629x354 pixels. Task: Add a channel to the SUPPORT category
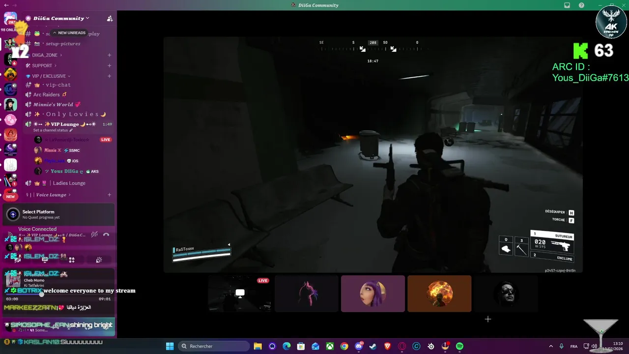point(110,65)
